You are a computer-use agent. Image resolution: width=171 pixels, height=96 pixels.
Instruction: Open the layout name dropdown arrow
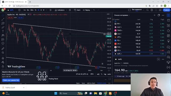click(143, 10)
